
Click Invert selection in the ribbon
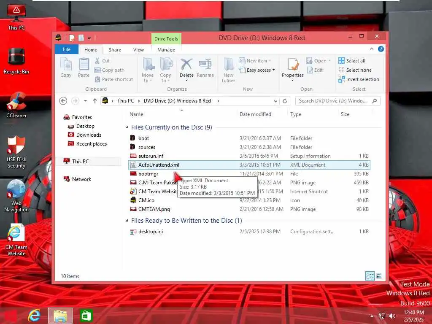pyautogui.click(x=359, y=79)
